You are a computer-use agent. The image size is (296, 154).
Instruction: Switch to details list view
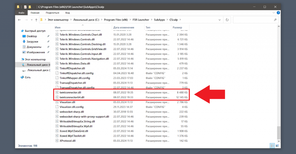pyautogui.click(x=272, y=146)
